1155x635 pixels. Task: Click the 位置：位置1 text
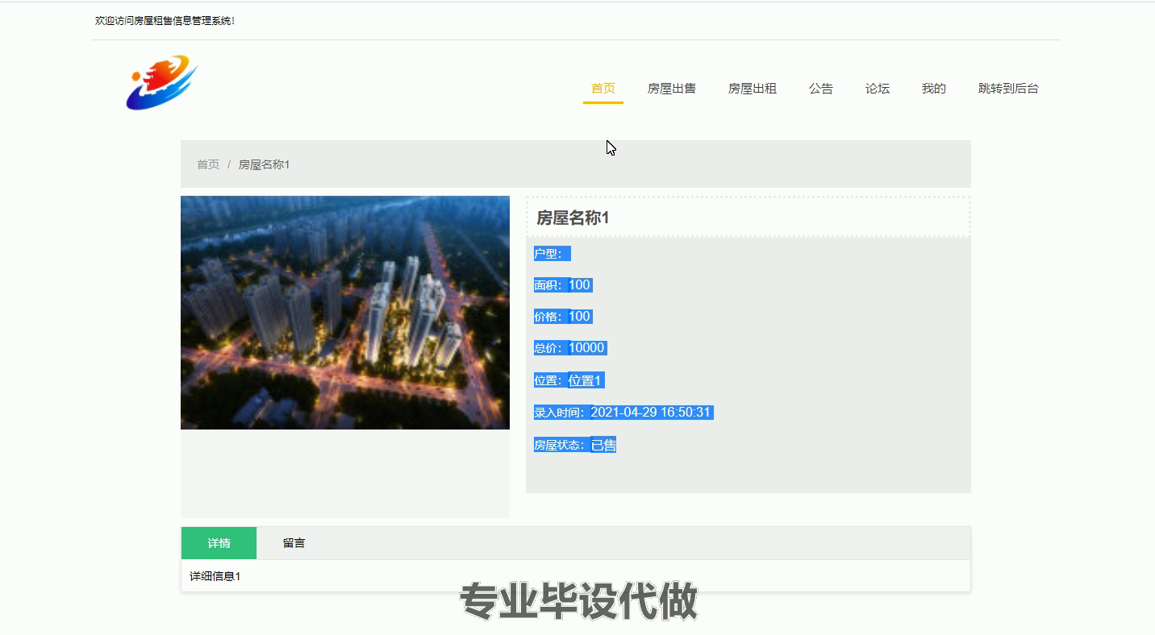[569, 380]
